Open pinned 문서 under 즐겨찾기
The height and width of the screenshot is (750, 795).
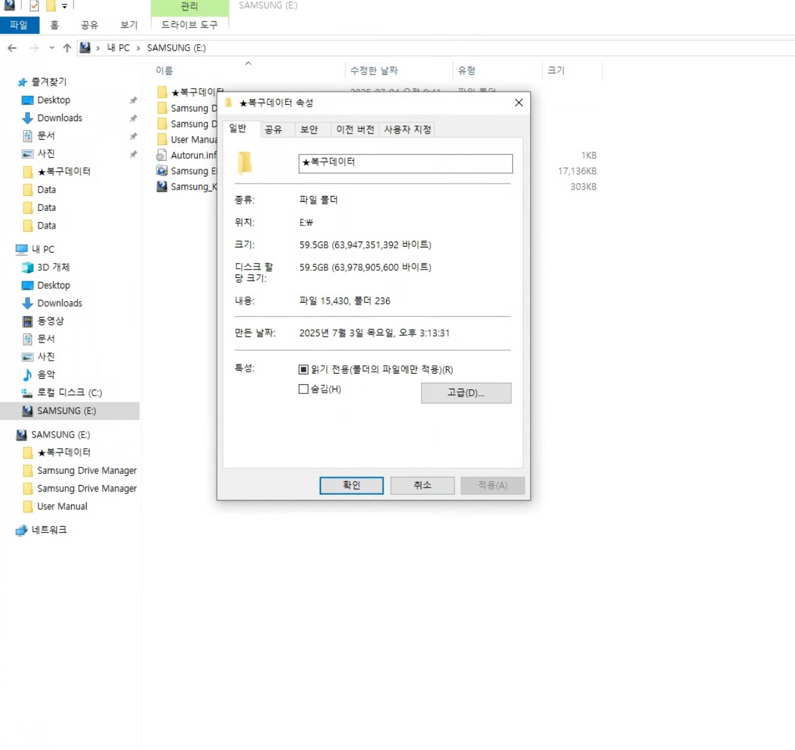click(46, 135)
